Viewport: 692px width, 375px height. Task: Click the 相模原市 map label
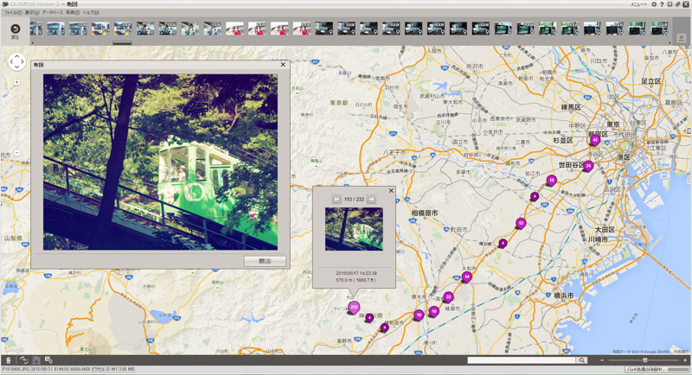click(425, 213)
